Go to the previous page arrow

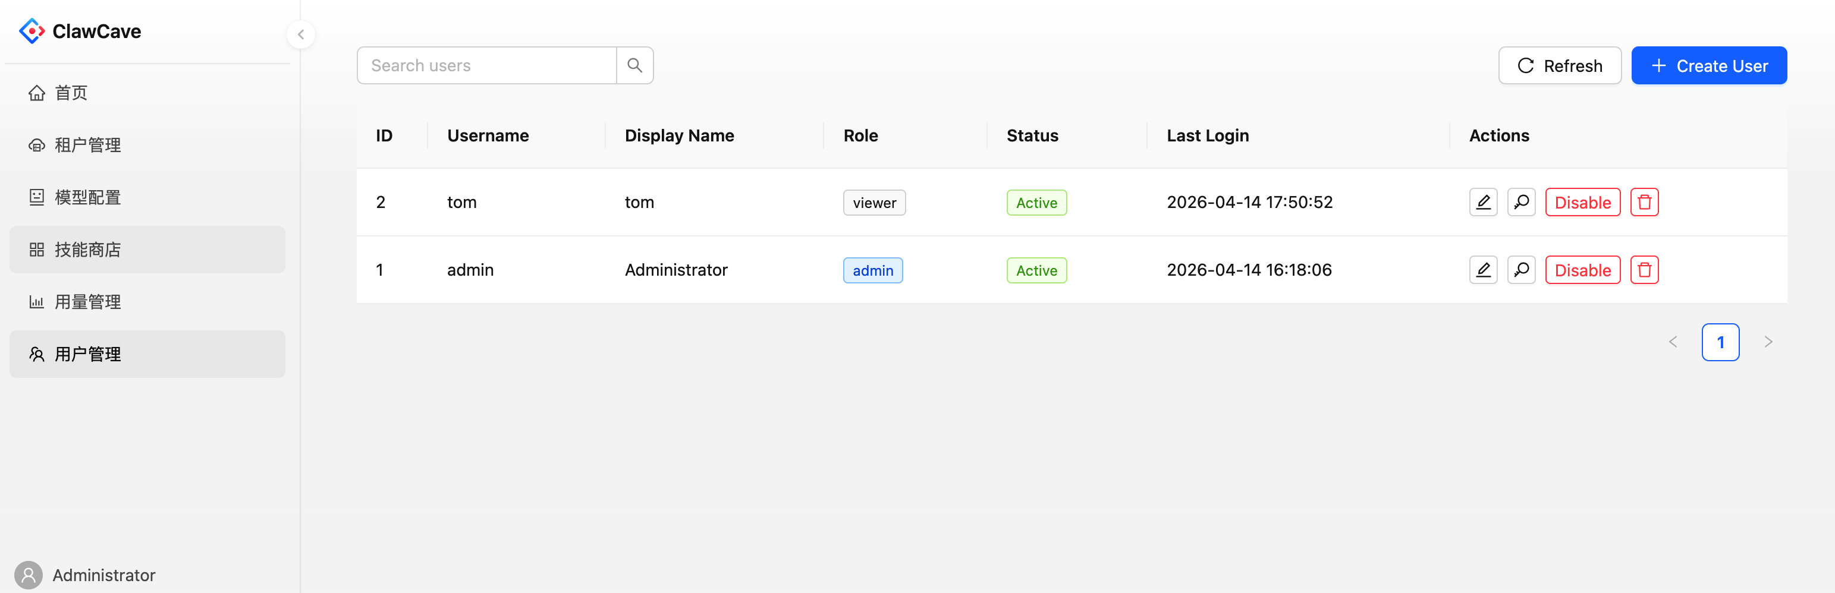pos(1673,342)
